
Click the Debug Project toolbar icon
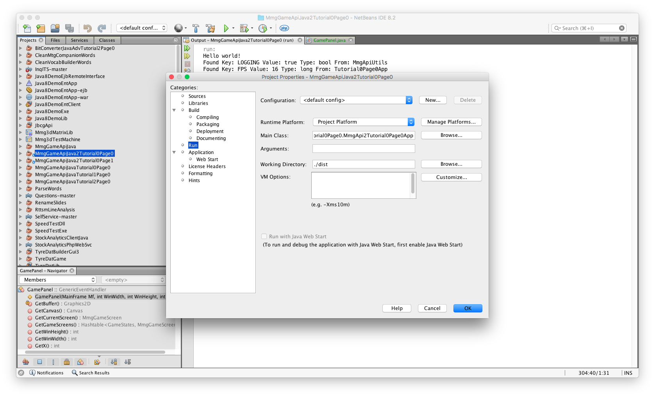[244, 28]
